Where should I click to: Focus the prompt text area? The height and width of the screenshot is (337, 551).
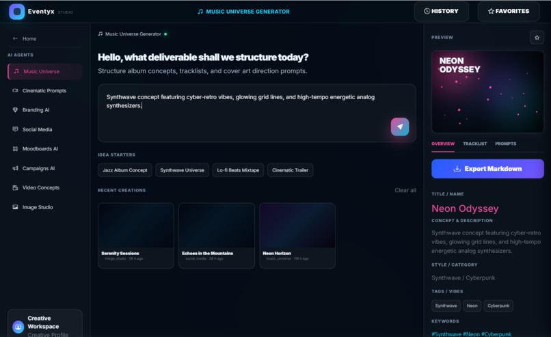tap(257, 113)
